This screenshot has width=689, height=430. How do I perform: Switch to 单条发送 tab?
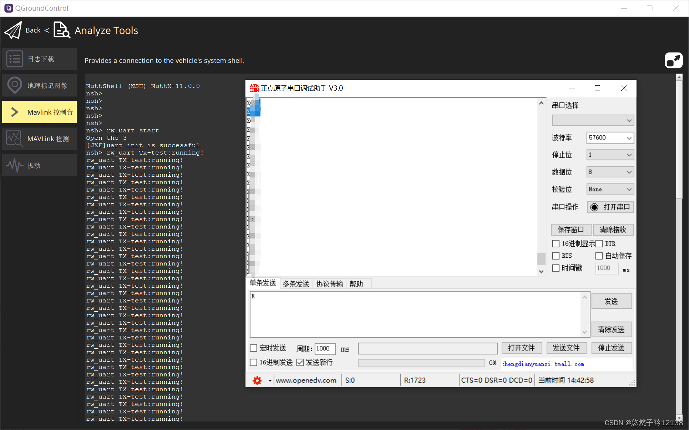coord(263,283)
